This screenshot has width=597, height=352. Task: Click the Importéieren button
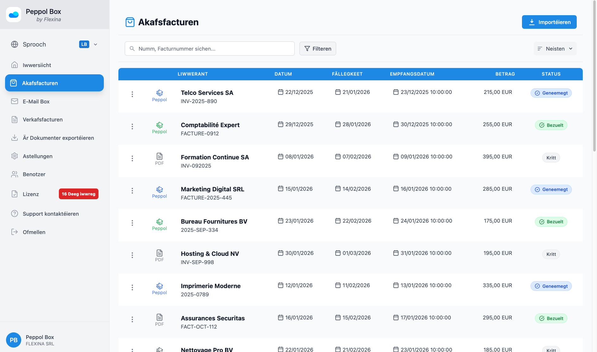click(549, 22)
